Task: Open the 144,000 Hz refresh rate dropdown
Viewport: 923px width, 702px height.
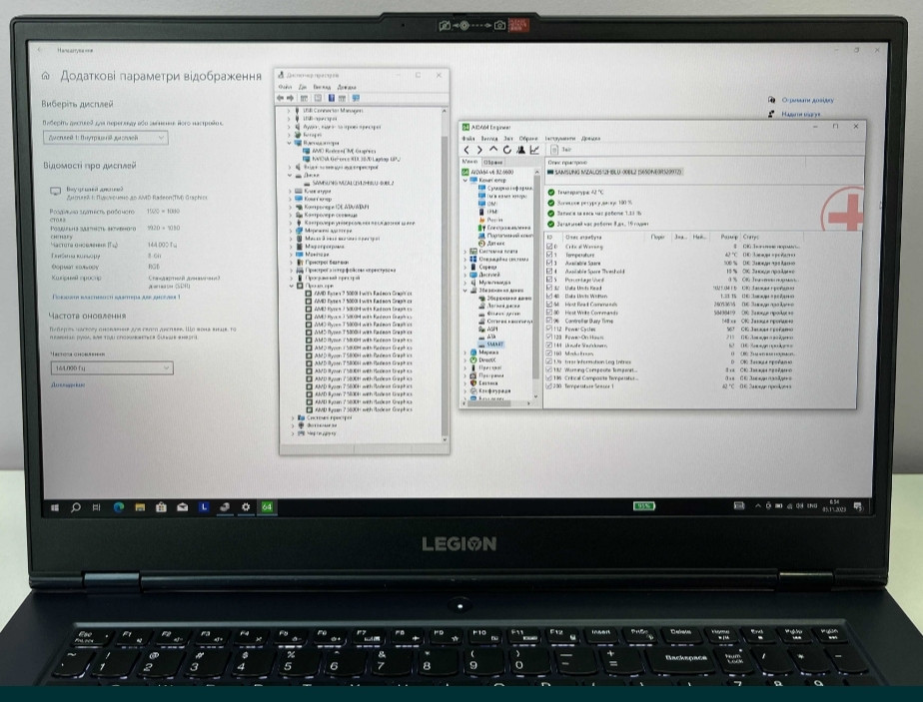Action: click(x=110, y=368)
